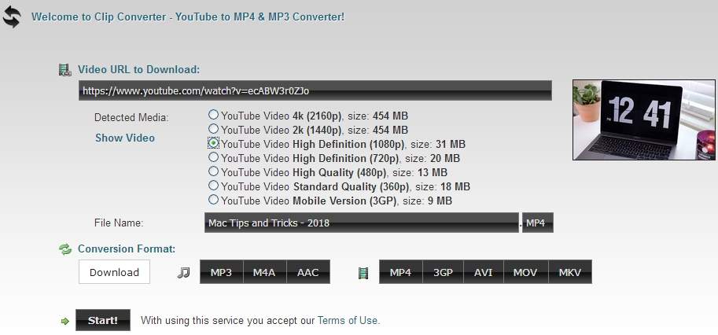Click the green arrows Conversion Format icon

coord(65,249)
